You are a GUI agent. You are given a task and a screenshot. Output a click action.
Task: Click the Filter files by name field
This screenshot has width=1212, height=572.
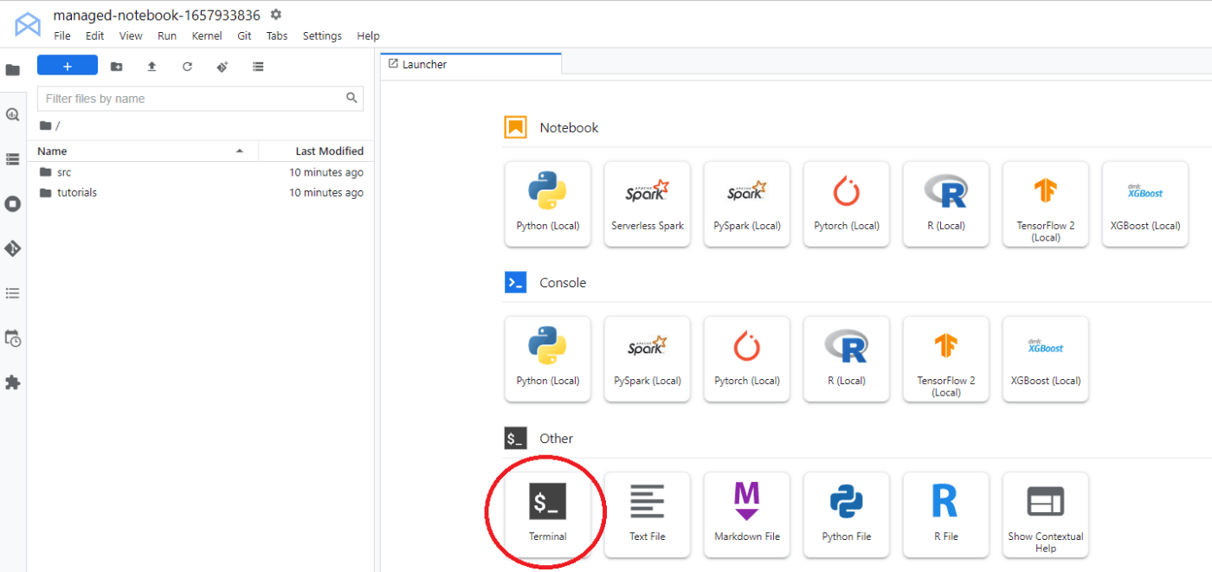200,99
